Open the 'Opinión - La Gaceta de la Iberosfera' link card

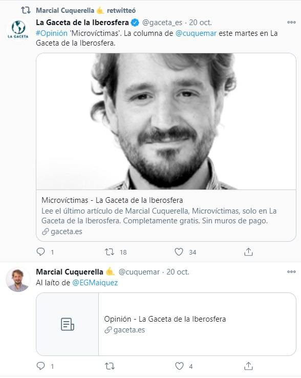coord(166,324)
